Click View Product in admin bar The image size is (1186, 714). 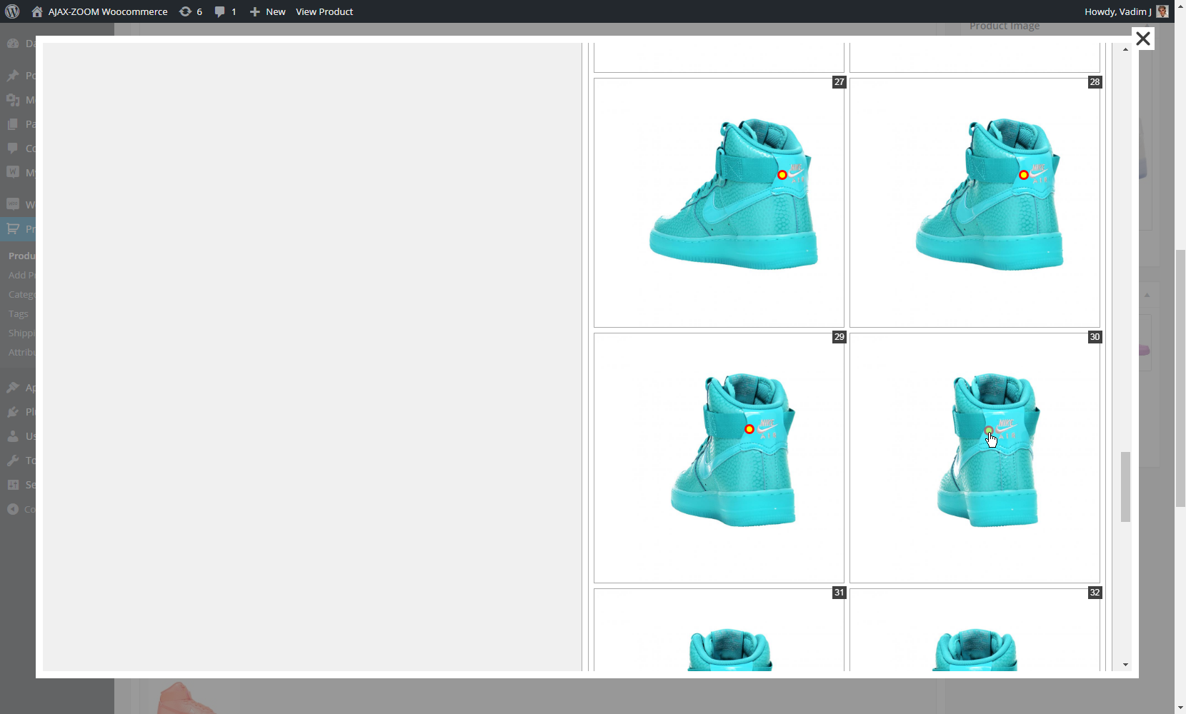tap(324, 11)
